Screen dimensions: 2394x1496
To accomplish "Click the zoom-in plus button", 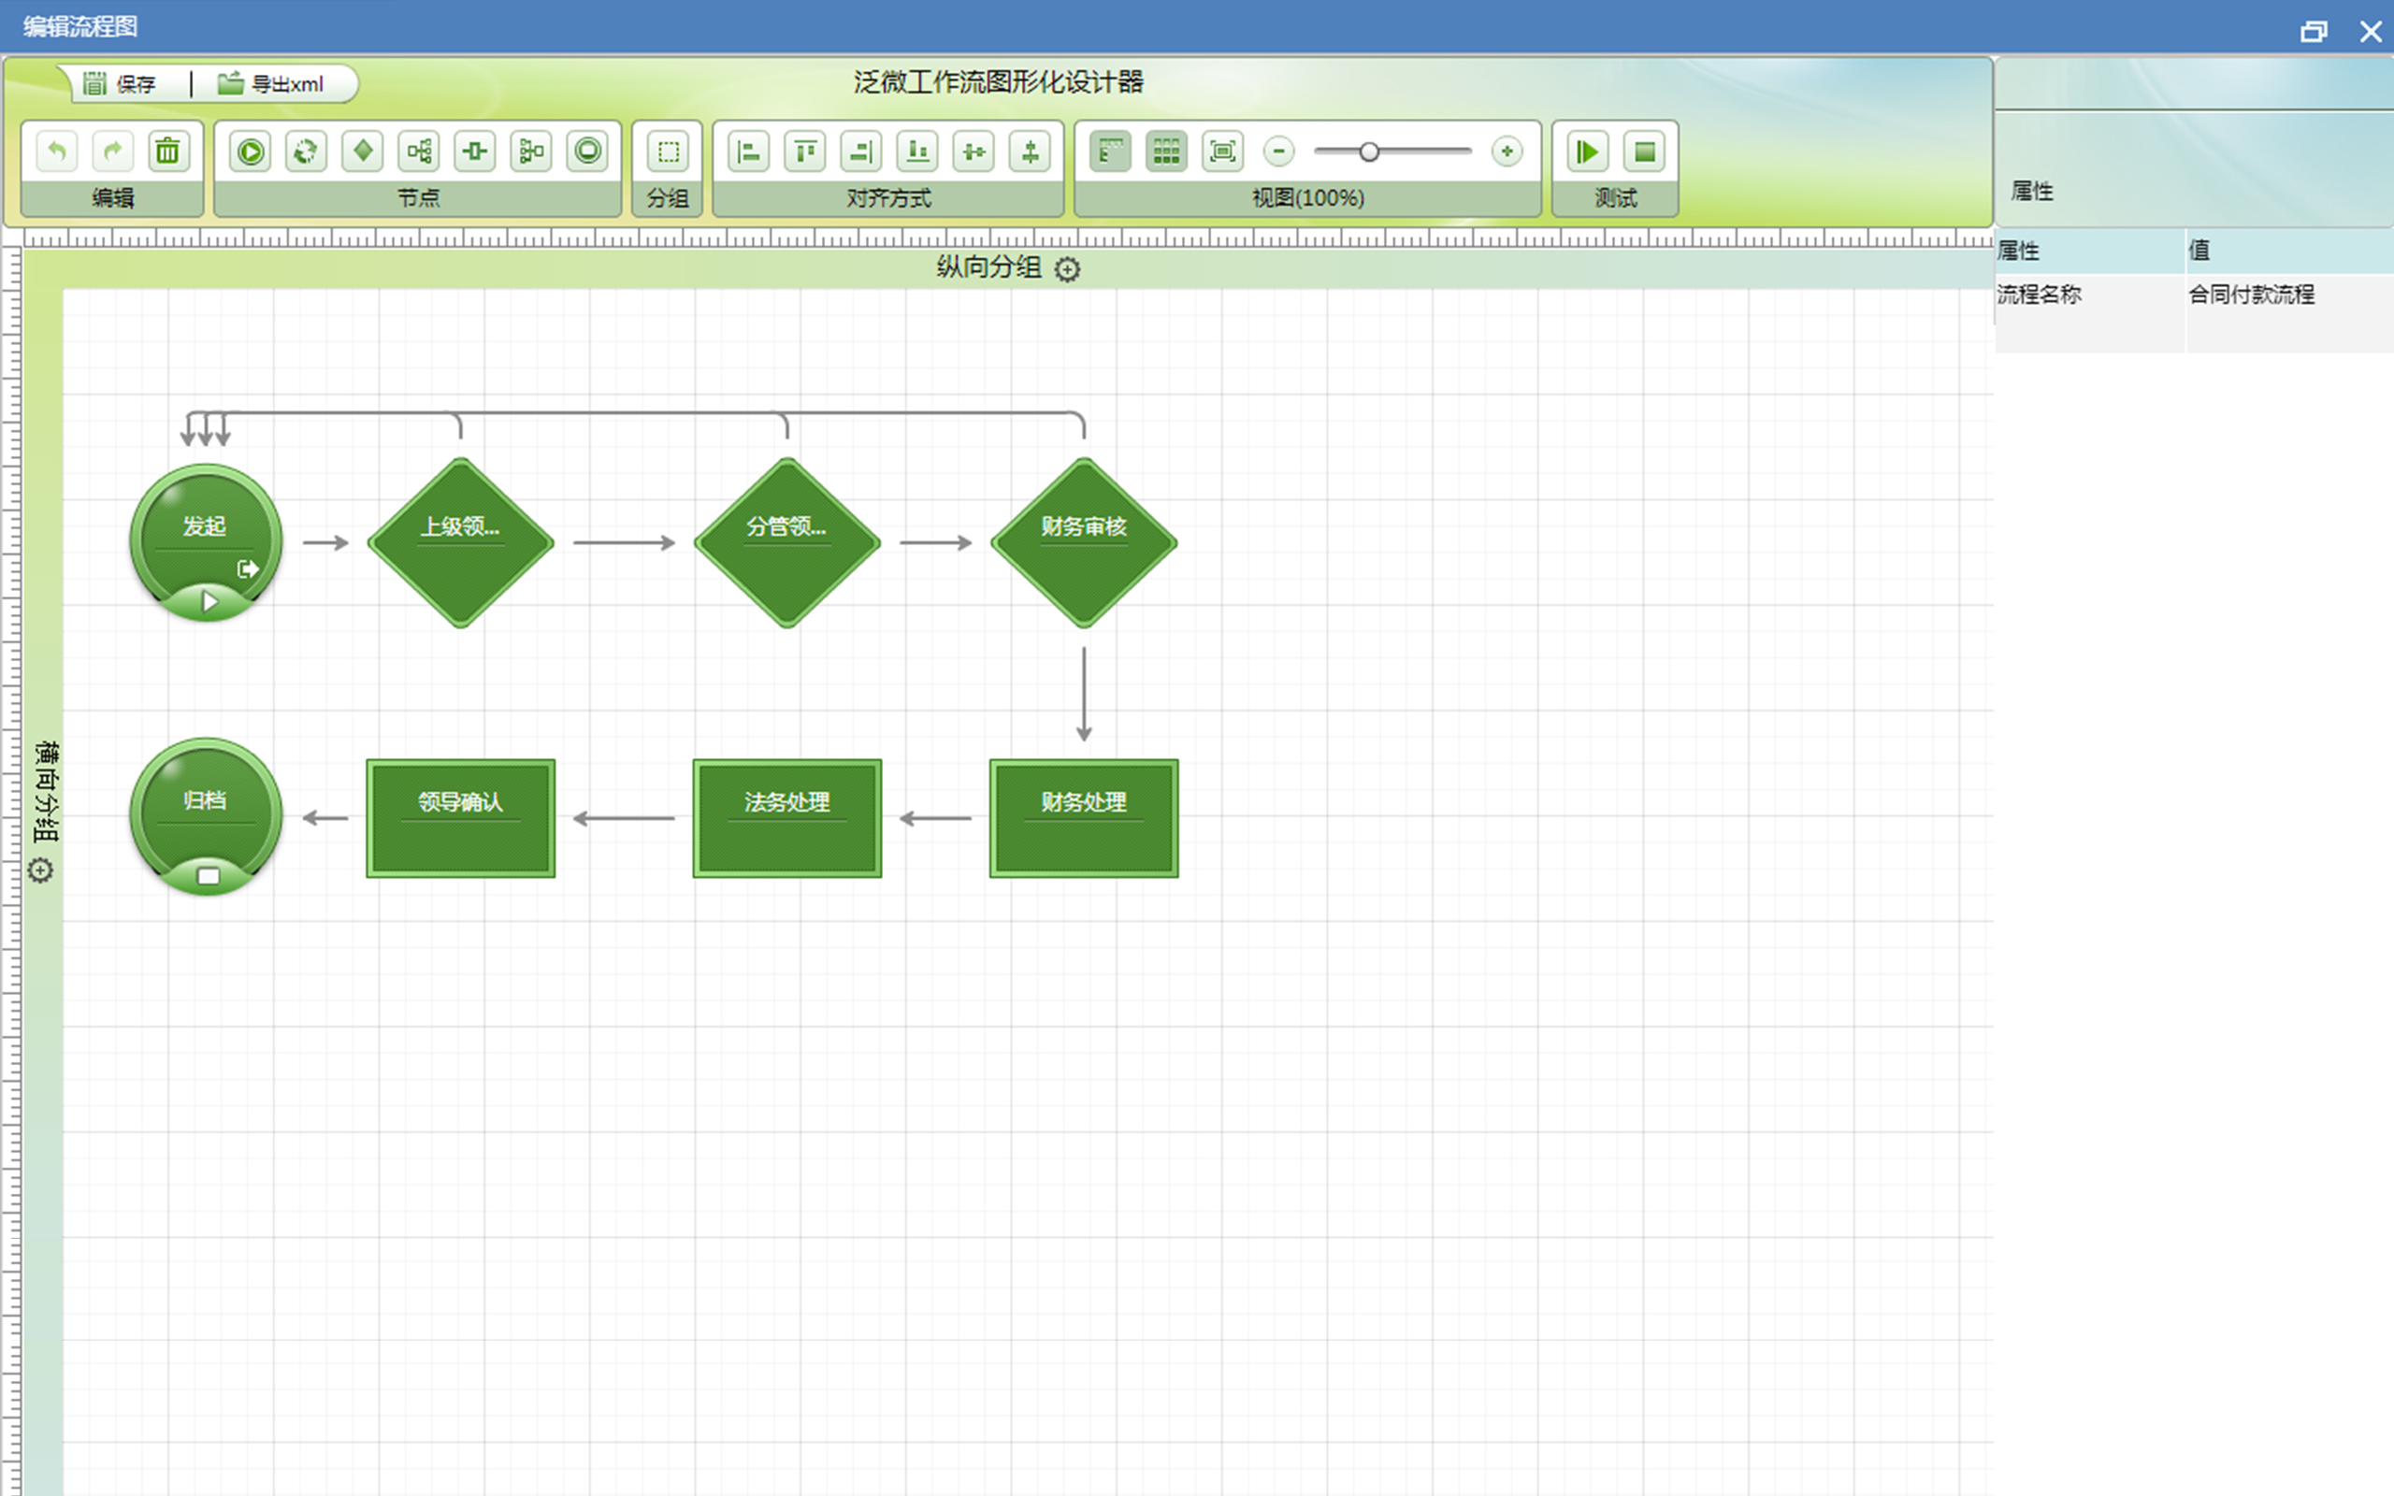I will click(1507, 151).
